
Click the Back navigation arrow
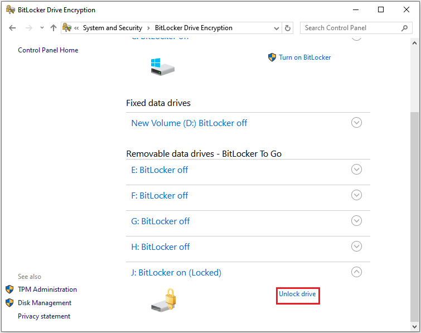12,28
